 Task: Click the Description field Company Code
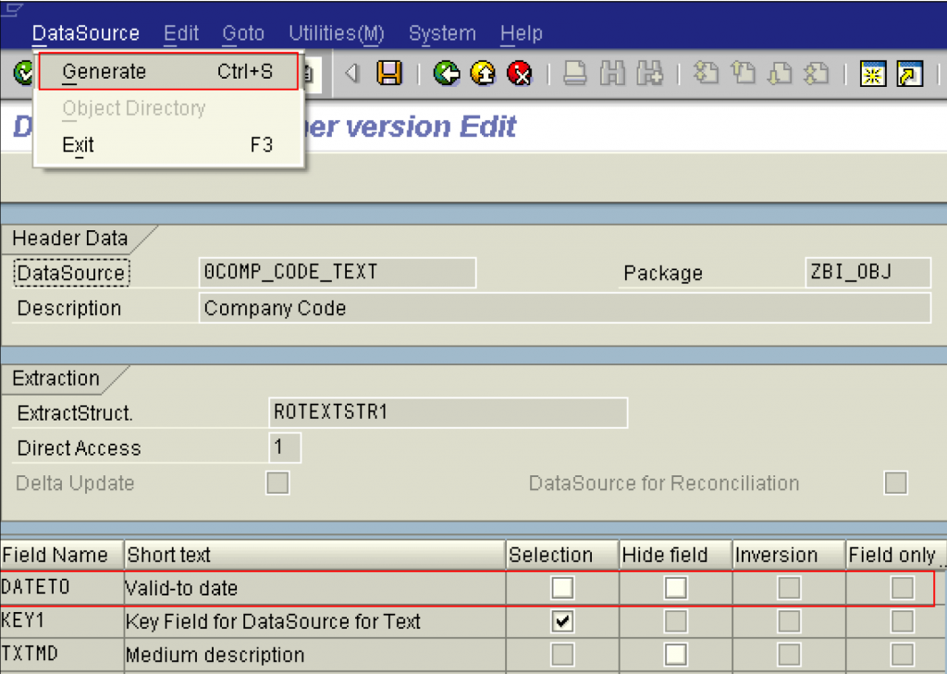(565, 308)
